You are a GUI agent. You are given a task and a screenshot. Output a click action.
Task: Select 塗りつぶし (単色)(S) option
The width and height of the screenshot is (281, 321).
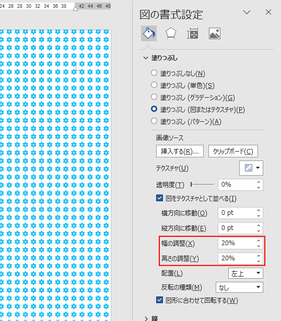coord(154,85)
